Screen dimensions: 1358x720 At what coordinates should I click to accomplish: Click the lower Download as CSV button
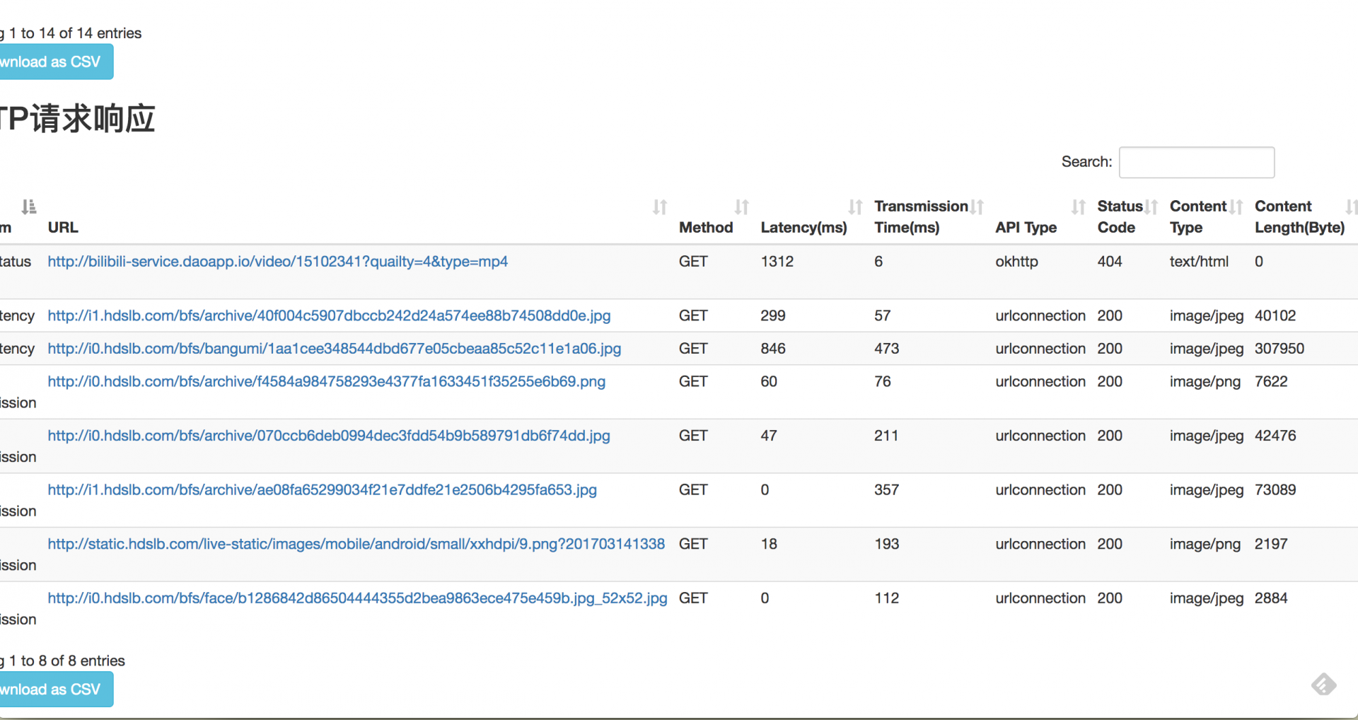57,689
